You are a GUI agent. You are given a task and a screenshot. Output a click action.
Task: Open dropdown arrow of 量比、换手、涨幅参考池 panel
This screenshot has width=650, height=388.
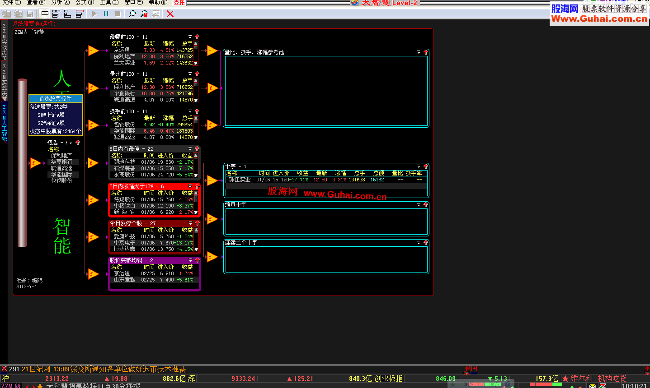419,52
